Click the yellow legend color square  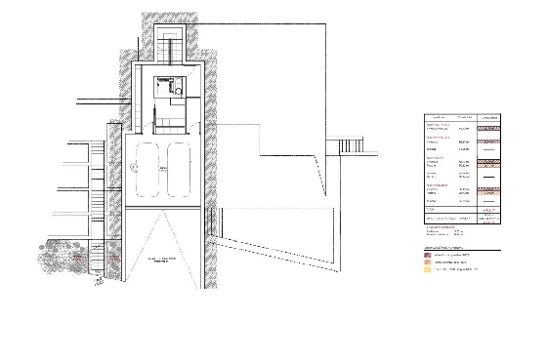[x=428, y=269]
